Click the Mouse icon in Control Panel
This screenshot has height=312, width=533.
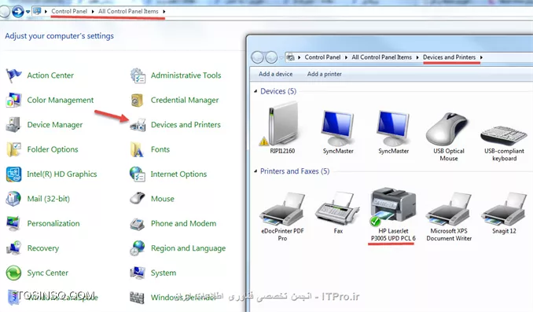tap(138, 199)
